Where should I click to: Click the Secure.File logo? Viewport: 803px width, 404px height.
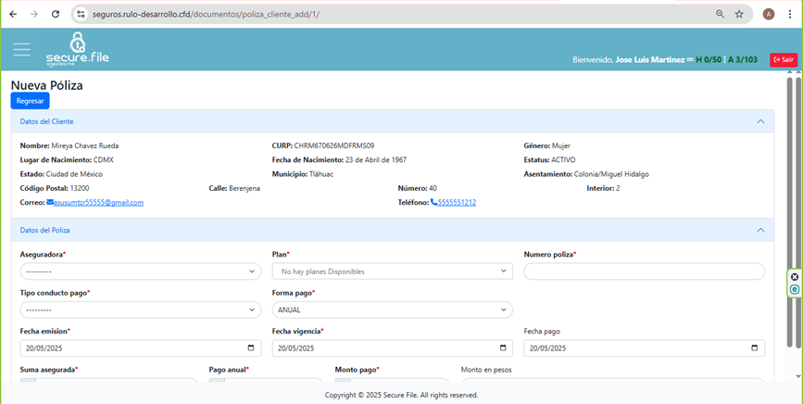click(x=78, y=49)
